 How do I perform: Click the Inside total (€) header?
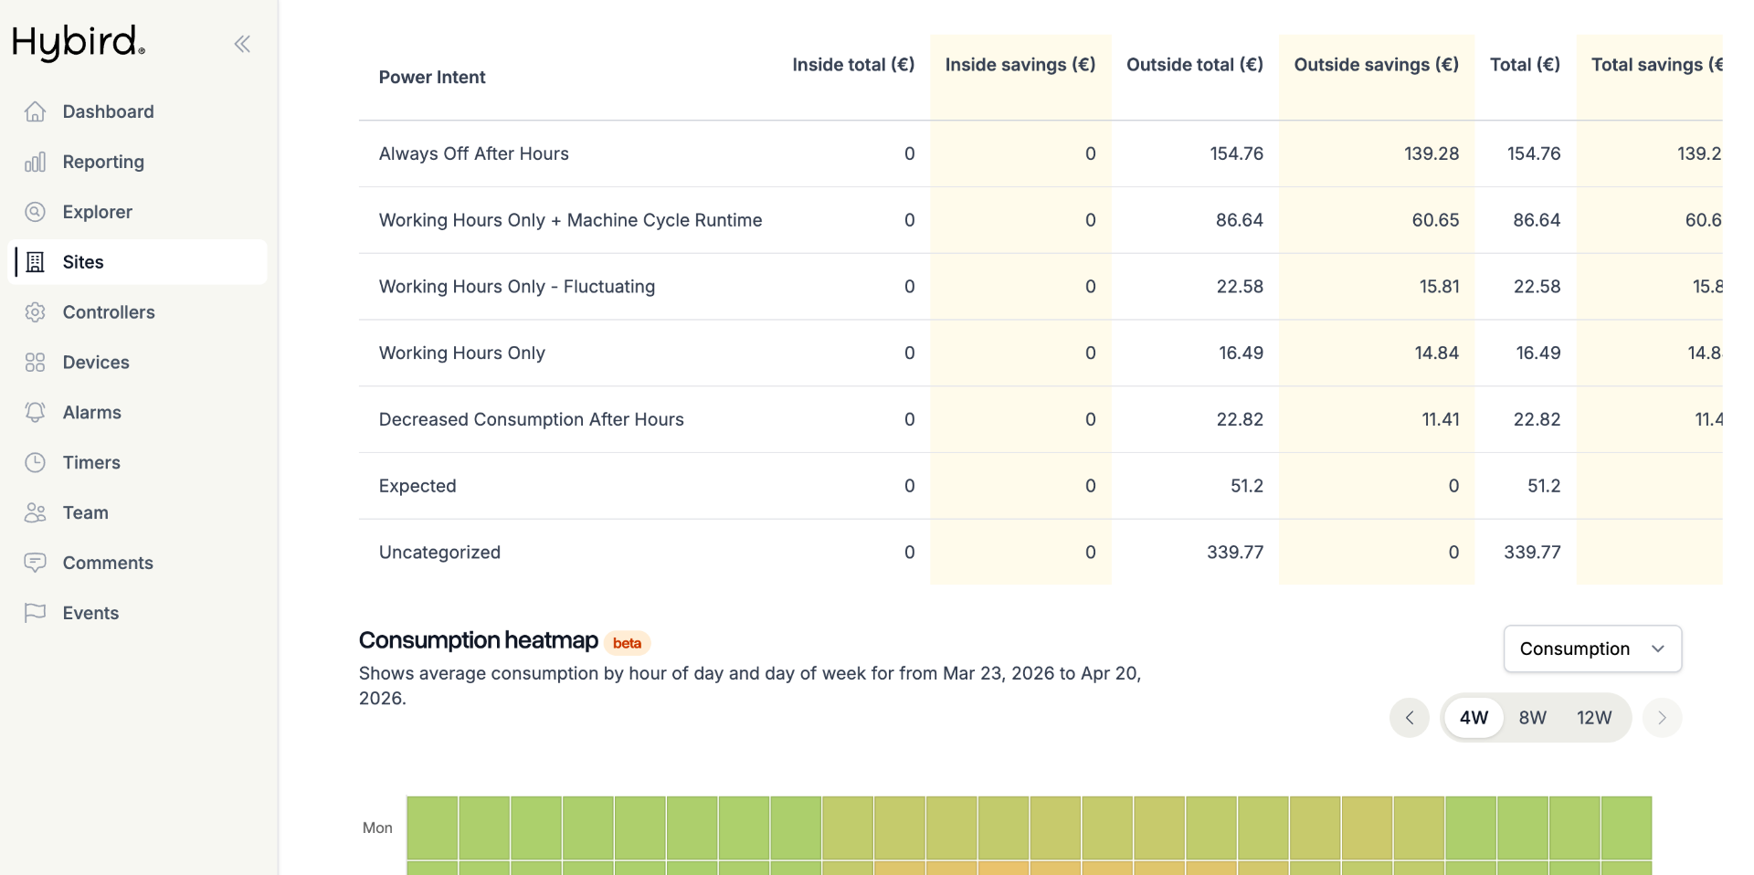(853, 65)
